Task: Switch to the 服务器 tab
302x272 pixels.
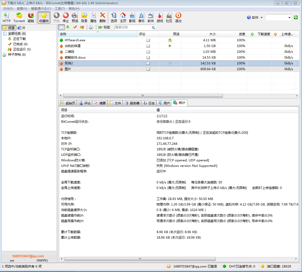Action: [x=132, y=103]
